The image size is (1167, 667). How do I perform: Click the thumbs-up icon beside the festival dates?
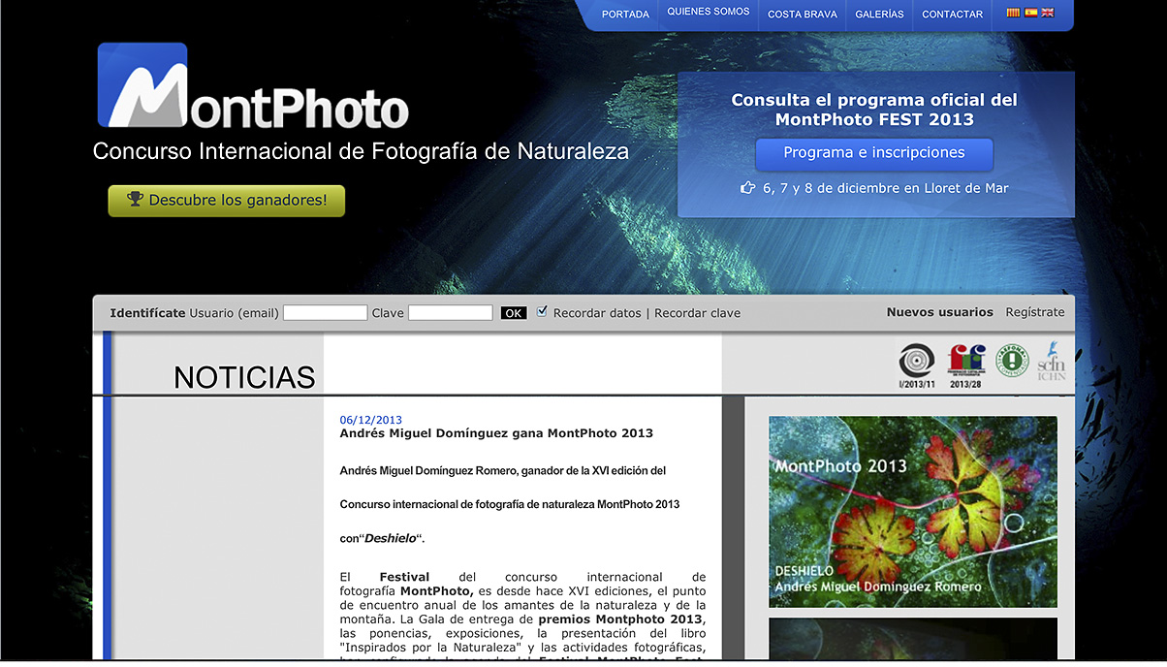pos(747,188)
